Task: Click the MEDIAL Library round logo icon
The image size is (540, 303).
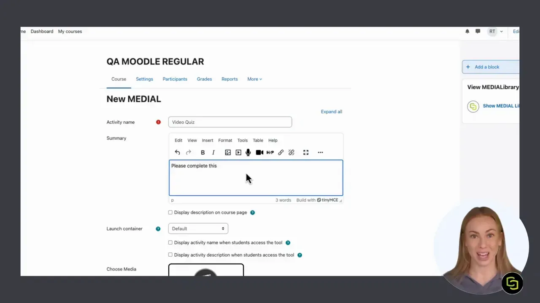Action: pos(473,106)
